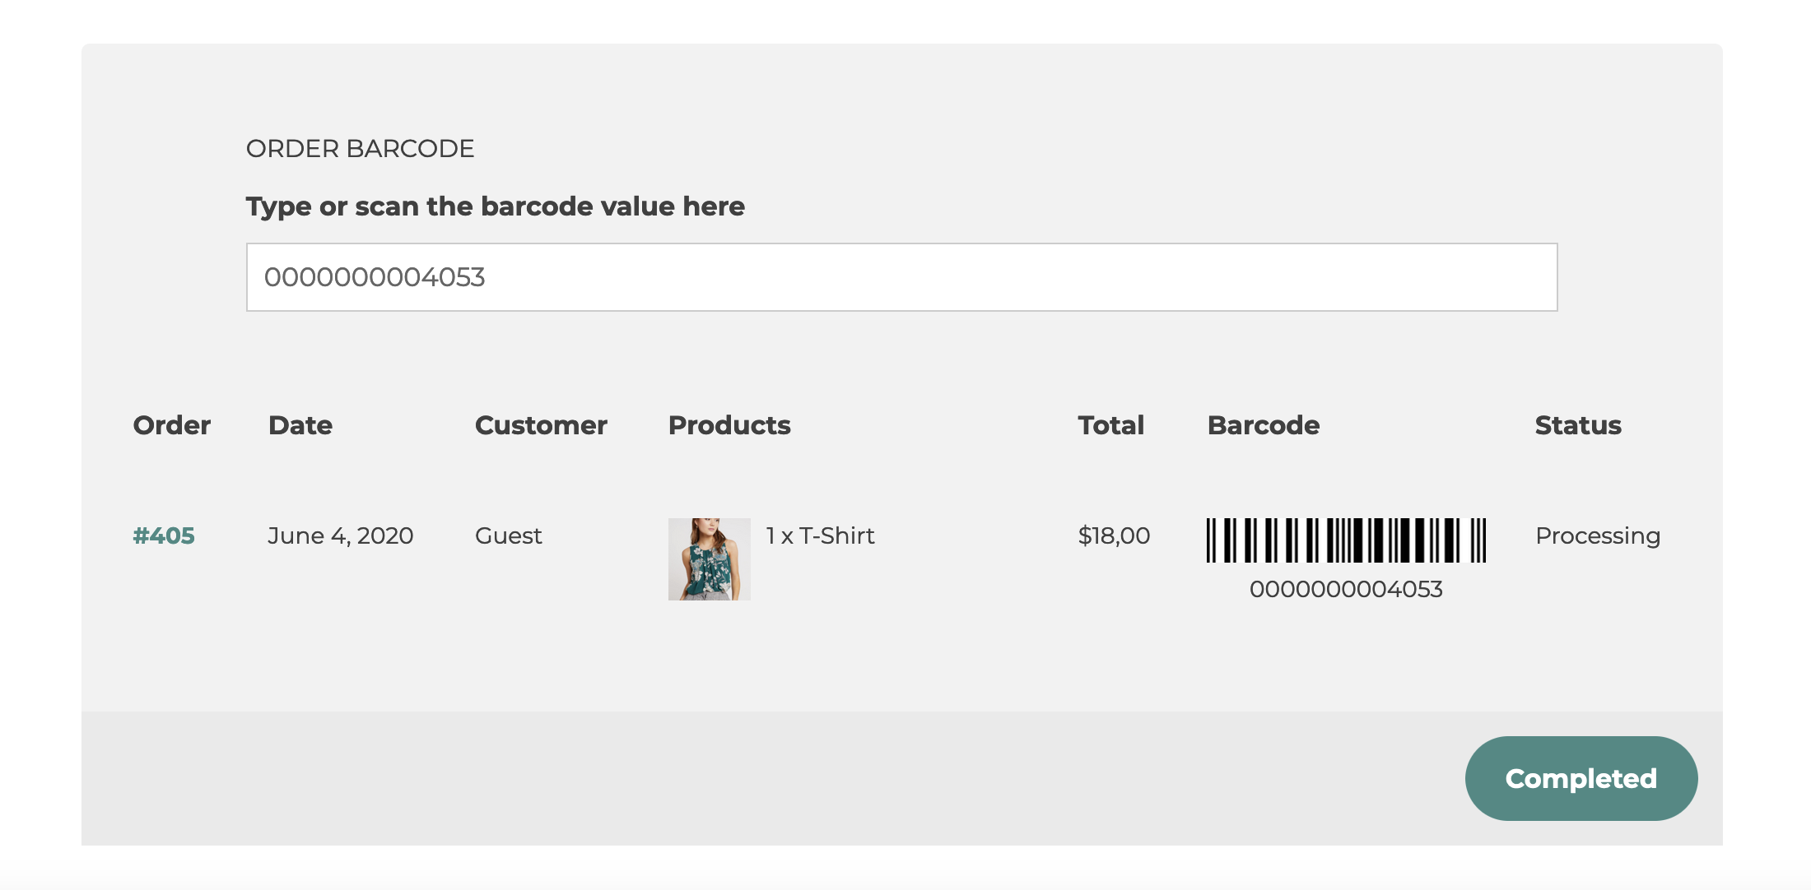Click the ORDER BARCODE heading

pyautogui.click(x=360, y=149)
